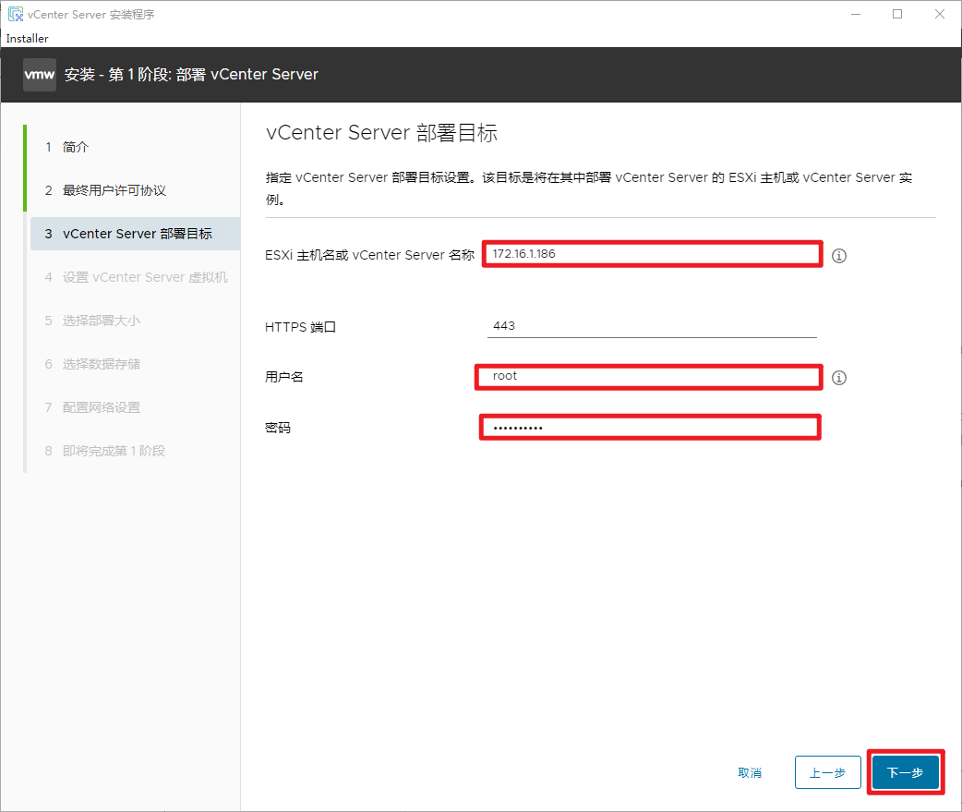Click the 取消 (Cancel) link
Viewport: 962px width, 812px height.
750,772
